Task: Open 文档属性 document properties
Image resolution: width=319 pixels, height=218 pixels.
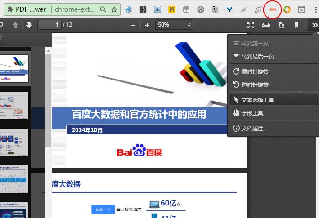Action: (x=274, y=128)
